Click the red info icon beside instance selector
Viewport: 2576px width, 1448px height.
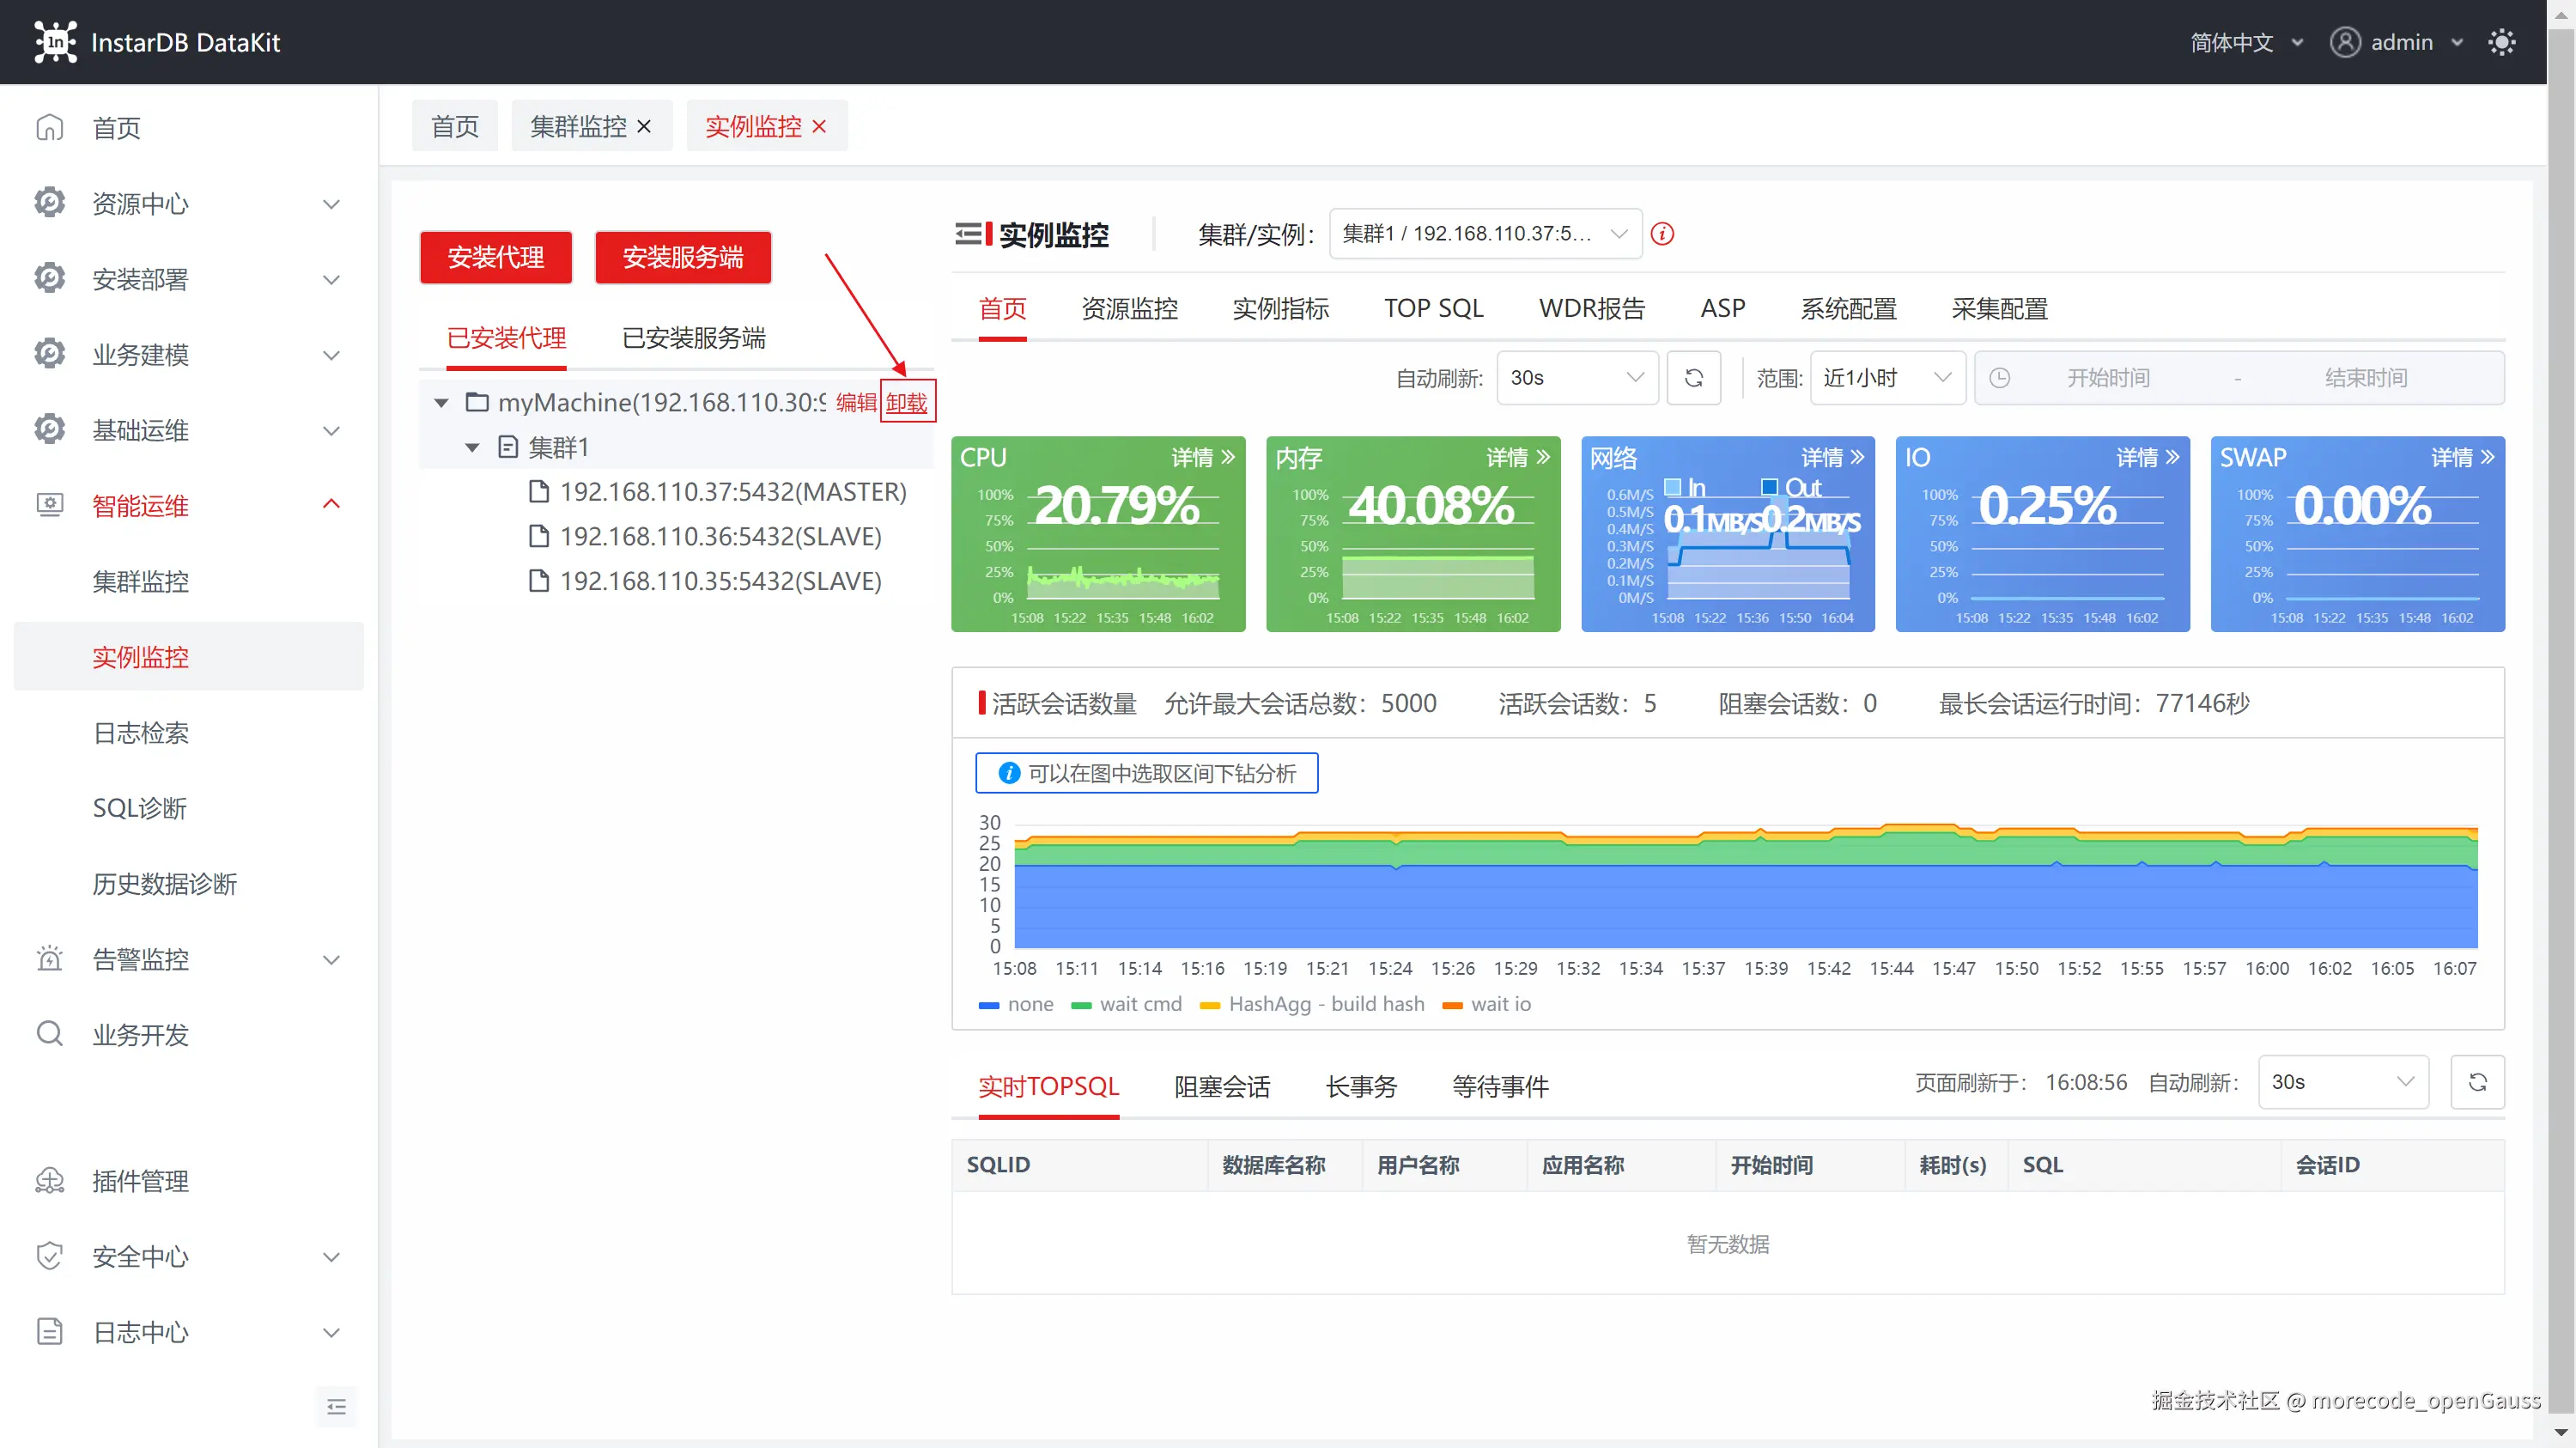[x=1662, y=234]
